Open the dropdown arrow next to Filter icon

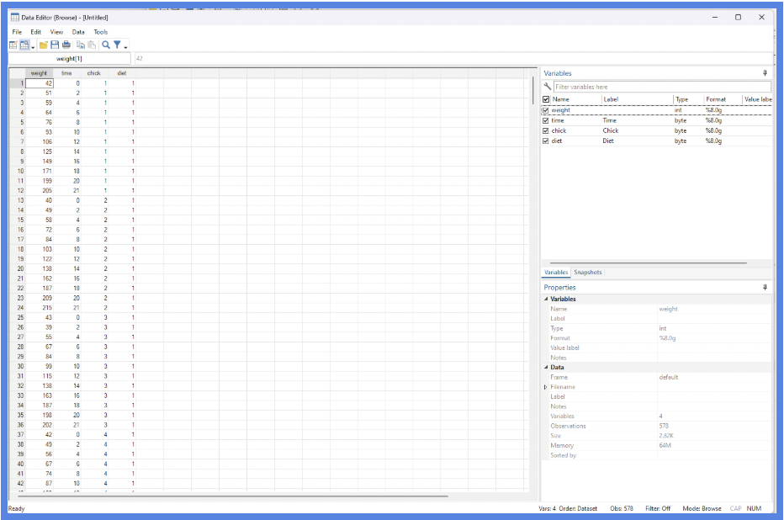tap(126, 46)
